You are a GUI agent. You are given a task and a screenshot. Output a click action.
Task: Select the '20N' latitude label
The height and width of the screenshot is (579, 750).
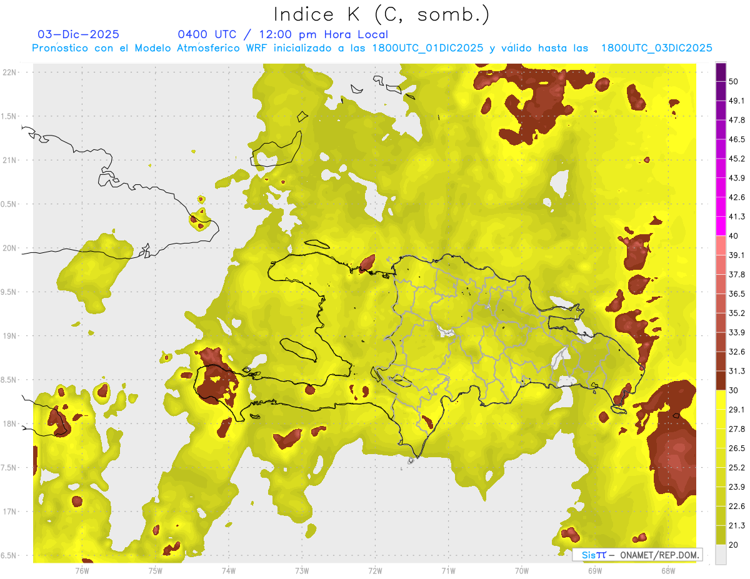tap(10, 248)
